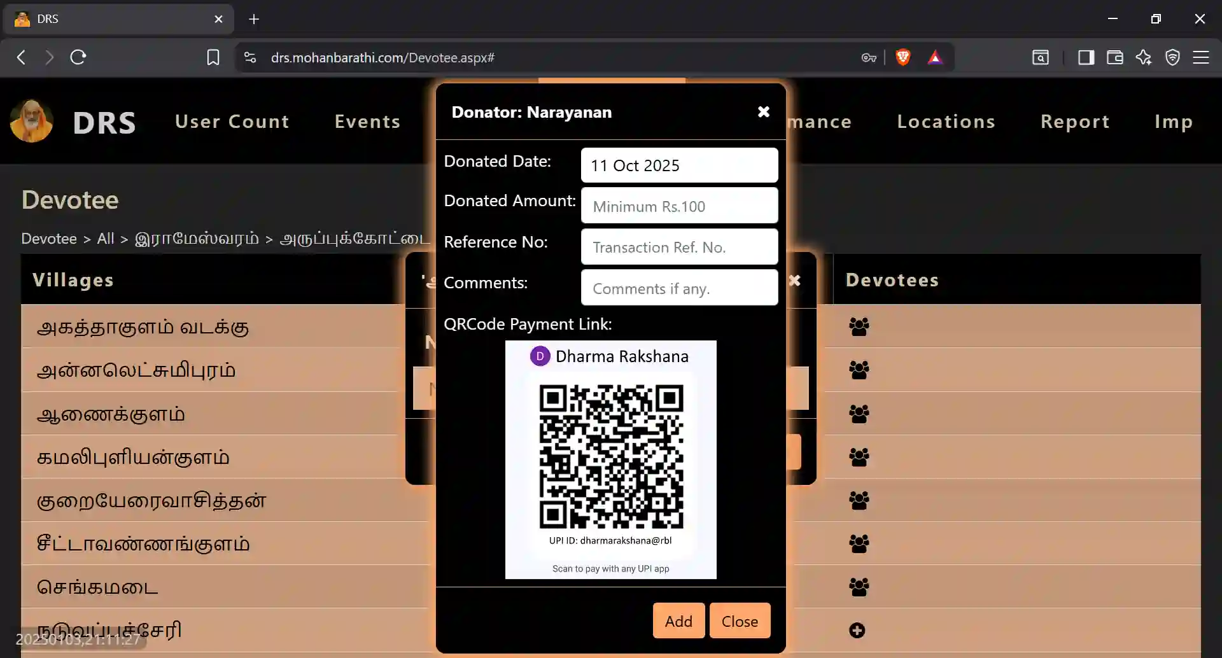1222x658 pixels.
Task: Open devotees icon for ஆணைக்குளம்
Action: [x=859, y=414]
